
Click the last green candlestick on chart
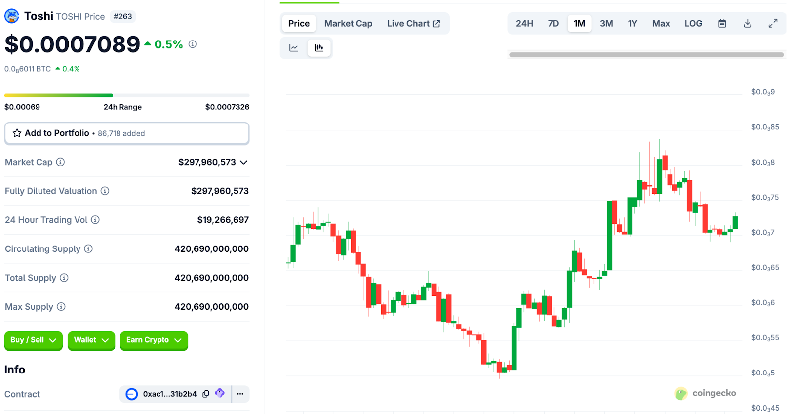point(735,222)
